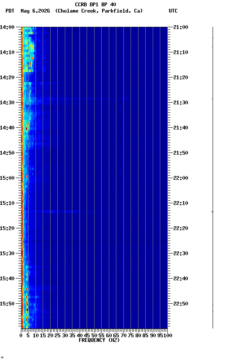The image size is (231, 362).
Task: Click the date May 6,2026
Action: click(35, 11)
